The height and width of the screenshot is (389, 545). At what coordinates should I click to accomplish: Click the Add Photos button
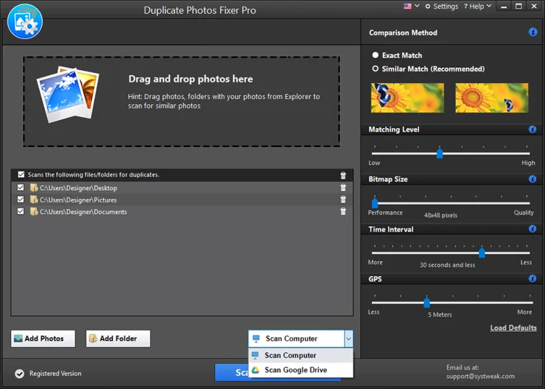coord(43,339)
